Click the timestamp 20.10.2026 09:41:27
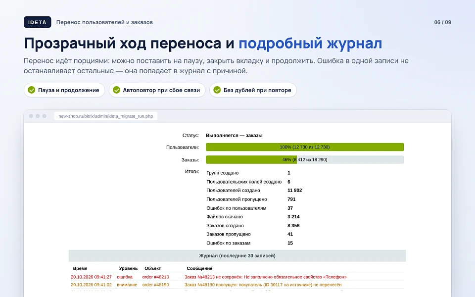 click(91, 277)
